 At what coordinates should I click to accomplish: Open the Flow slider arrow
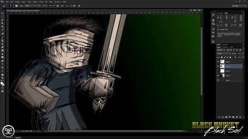[x=71, y=6]
